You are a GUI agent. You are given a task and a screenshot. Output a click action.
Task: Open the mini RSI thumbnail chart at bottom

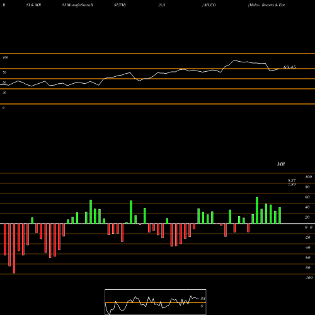pos(156,302)
